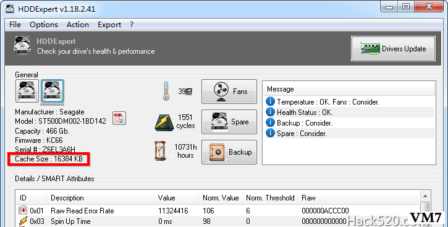Click the HDDExpert title bar app icon
Viewport: 448px width, 227px height.
(10, 9)
